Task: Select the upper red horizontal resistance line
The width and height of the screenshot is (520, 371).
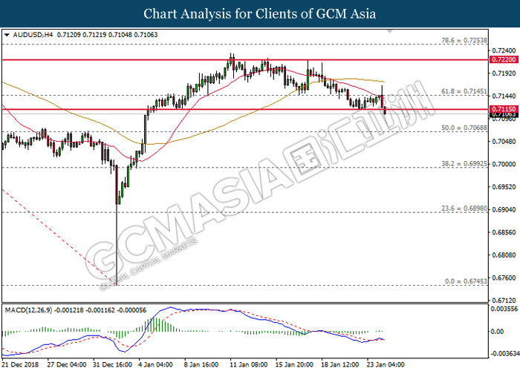Action: click(245, 60)
